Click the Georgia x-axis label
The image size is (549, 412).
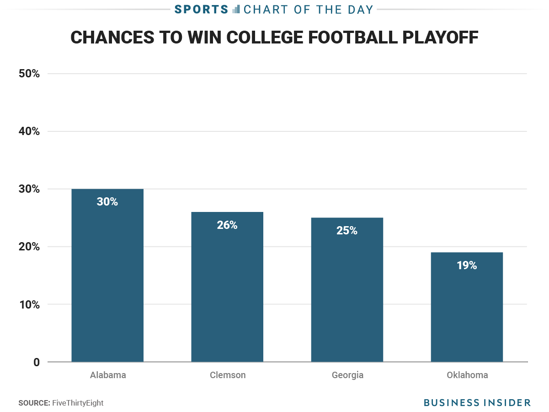pyautogui.click(x=347, y=375)
